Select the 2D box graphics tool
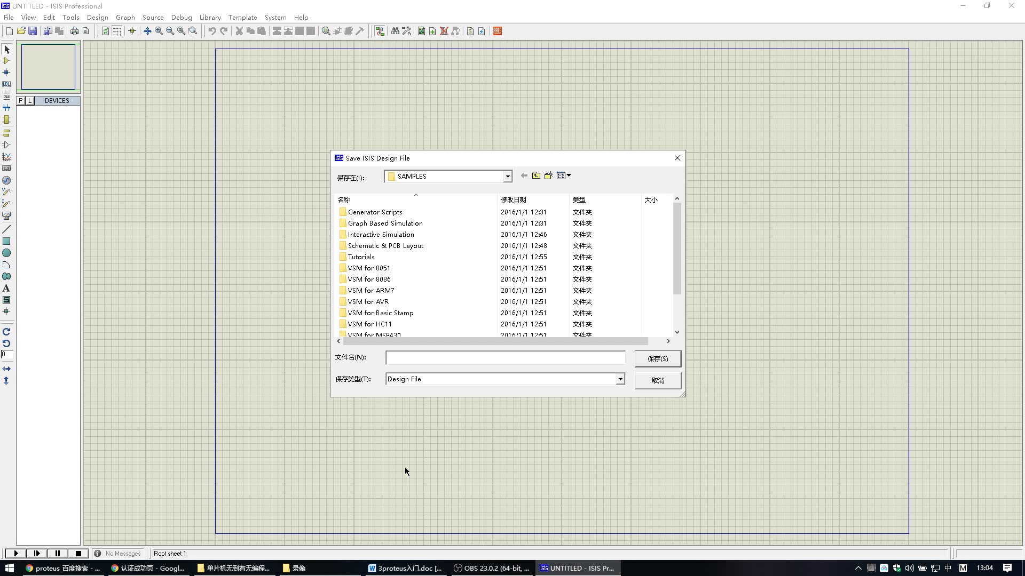Image resolution: width=1025 pixels, height=576 pixels. [x=6, y=241]
